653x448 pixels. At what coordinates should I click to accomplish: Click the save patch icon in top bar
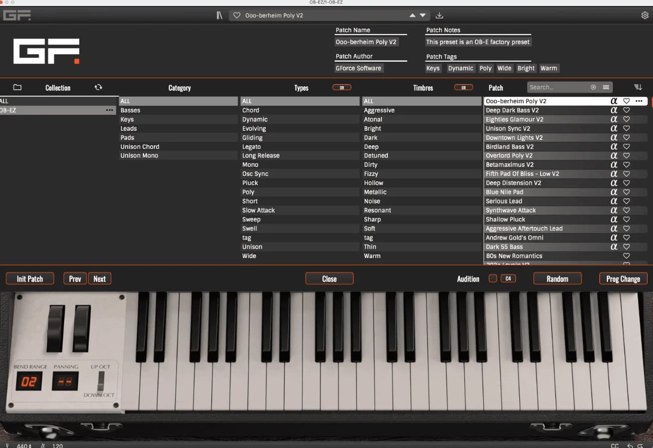(x=439, y=15)
